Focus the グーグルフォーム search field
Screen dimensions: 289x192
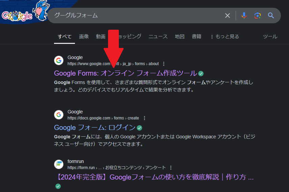[x=135, y=16]
